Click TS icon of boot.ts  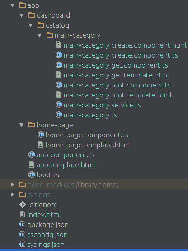(32, 174)
